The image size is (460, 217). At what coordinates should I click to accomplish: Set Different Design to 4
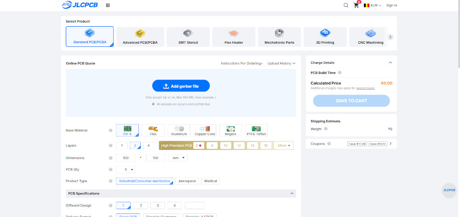click(174, 206)
